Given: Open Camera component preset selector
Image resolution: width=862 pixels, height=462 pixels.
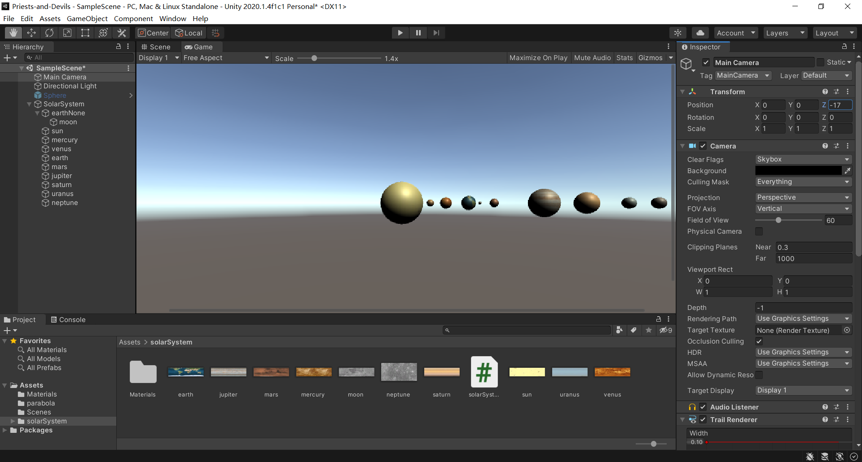Looking at the screenshot, I should (836, 146).
